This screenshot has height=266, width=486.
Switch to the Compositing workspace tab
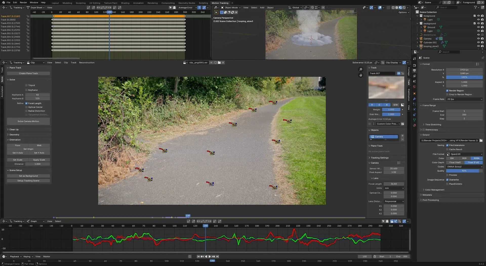pos(168,3)
